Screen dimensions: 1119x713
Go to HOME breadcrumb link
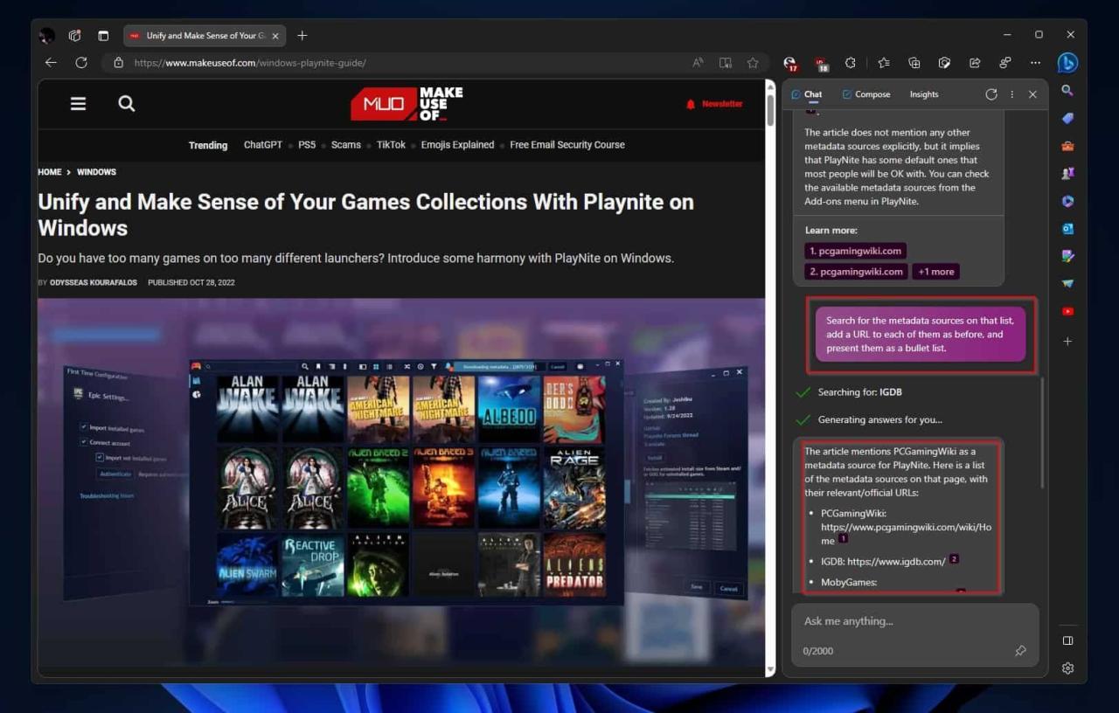coord(50,172)
